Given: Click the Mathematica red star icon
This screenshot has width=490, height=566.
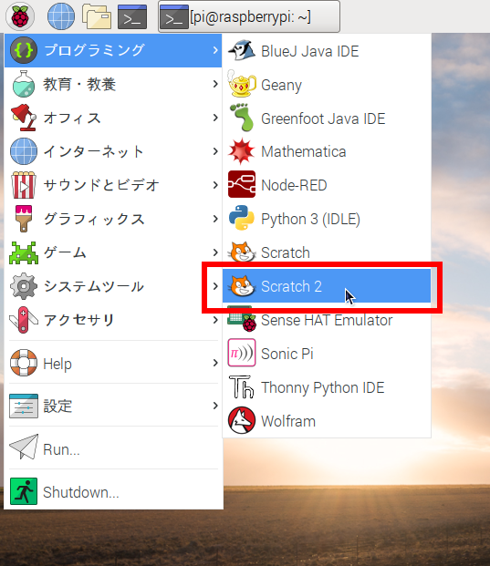Looking at the screenshot, I should pyautogui.click(x=242, y=151).
